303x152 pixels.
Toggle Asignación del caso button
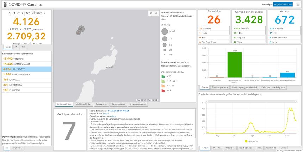(283, 4)
